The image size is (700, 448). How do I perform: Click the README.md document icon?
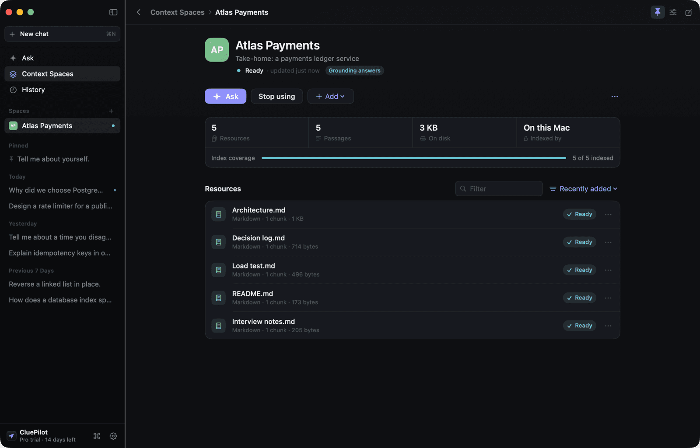(218, 298)
